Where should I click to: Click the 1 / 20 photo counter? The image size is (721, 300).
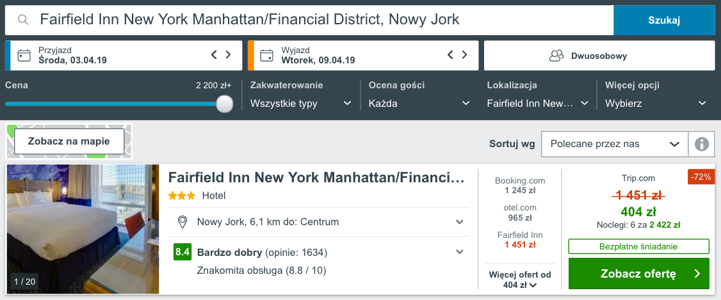[x=24, y=281]
